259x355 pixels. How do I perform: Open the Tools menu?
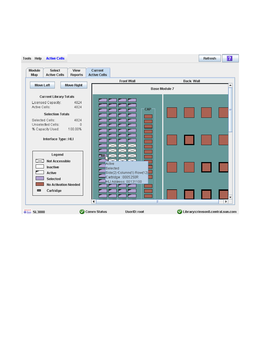point(27,58)
